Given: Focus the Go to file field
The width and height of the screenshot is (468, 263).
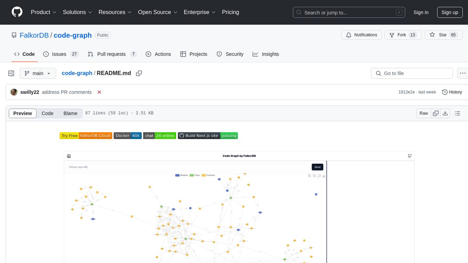Looking at the screenshot, I should 412,73.
